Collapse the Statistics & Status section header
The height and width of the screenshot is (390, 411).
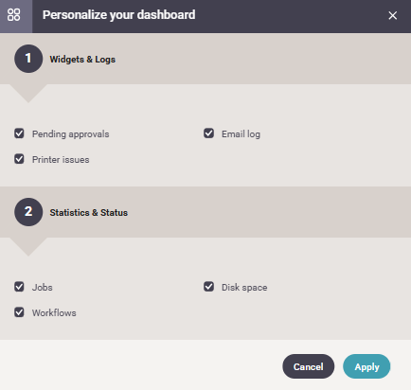pos(205,212)
